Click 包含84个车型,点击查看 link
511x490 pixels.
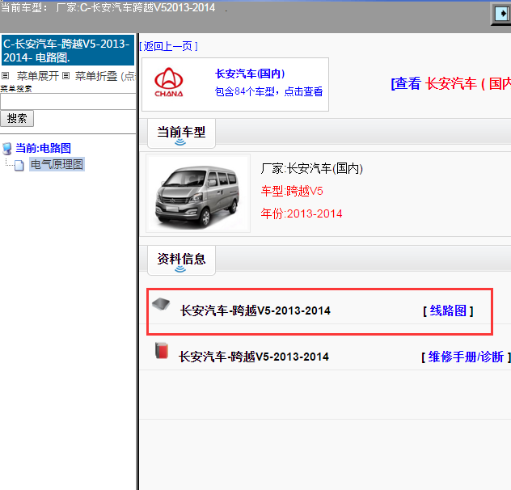[269, 91]
